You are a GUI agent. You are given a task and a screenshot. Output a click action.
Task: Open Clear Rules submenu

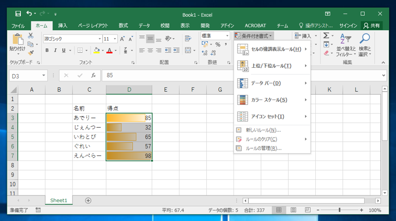[272, 139]
